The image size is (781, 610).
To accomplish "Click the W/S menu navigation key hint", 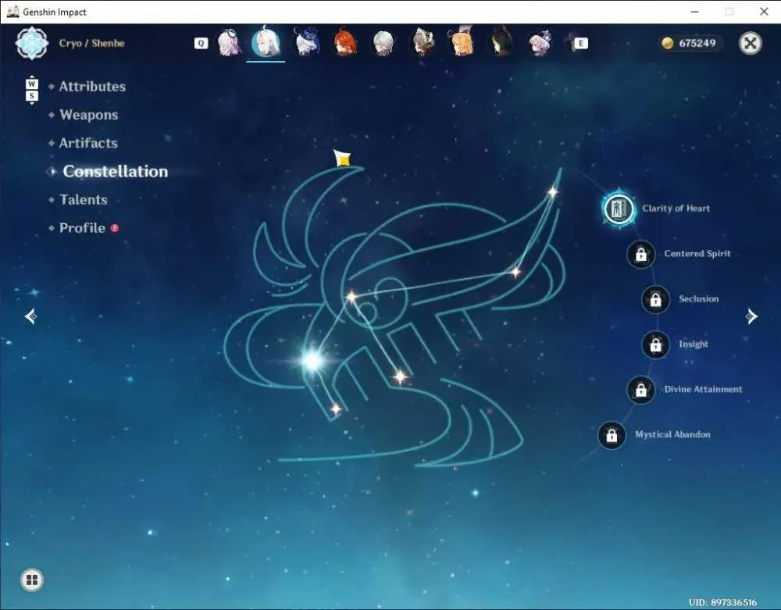I will click(31, 90).
